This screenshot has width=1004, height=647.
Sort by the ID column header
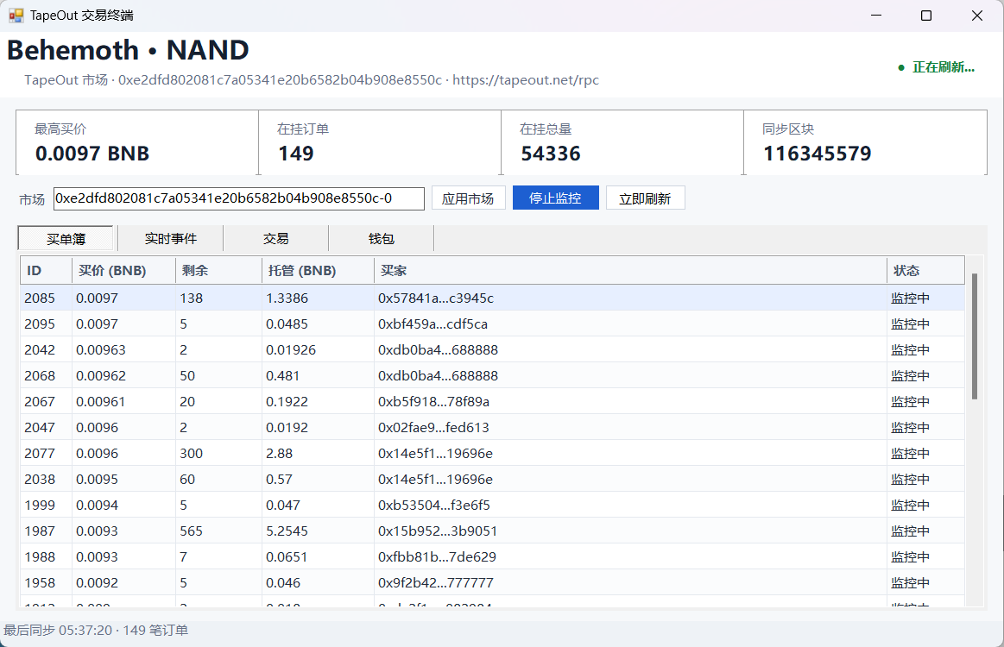pyautogui.click(x=46, y=271)
